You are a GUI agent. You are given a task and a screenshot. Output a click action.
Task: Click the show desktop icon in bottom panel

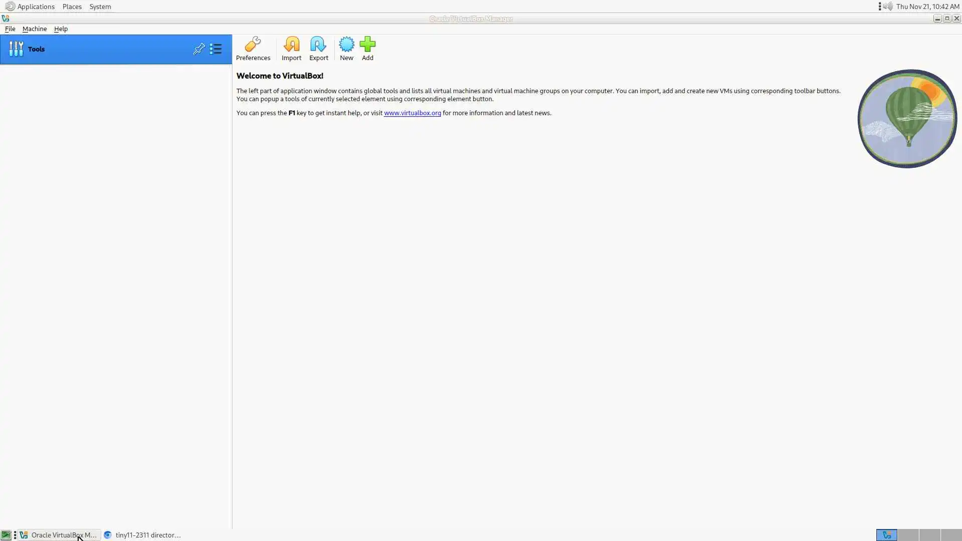pos(6,535)
